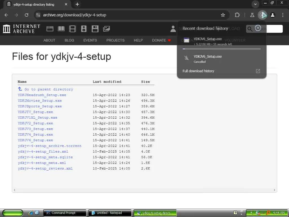
Task: Open the Software floppy disk icon
Action: coord(95,29)
